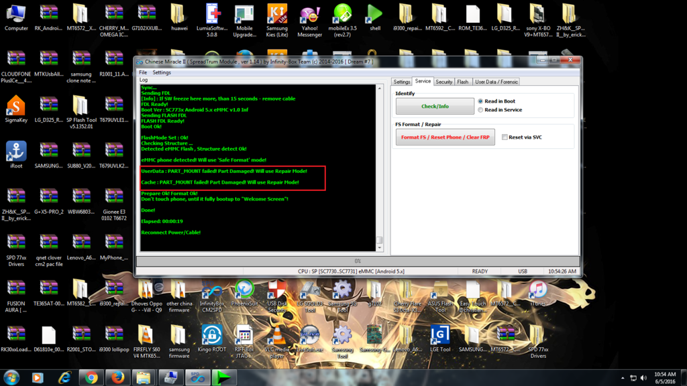Open the Settings menu beside File
687x386 pixels.
pos(162,72)
